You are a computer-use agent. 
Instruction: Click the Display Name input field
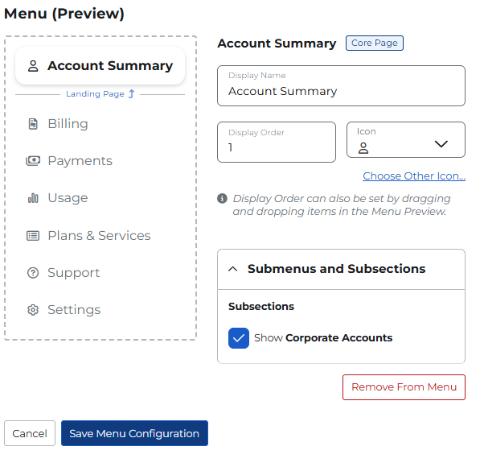[x=341, y=91]
